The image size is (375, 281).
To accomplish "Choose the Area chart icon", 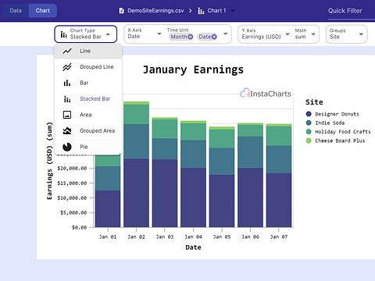I will coord(67,115).
